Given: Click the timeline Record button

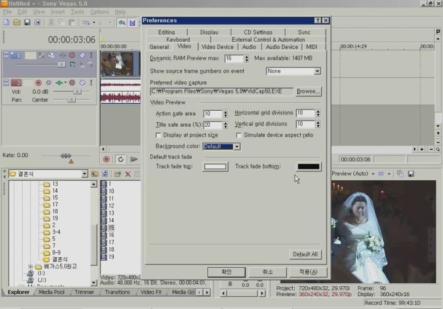Looking at the screenshot, I should coord(106,159).
